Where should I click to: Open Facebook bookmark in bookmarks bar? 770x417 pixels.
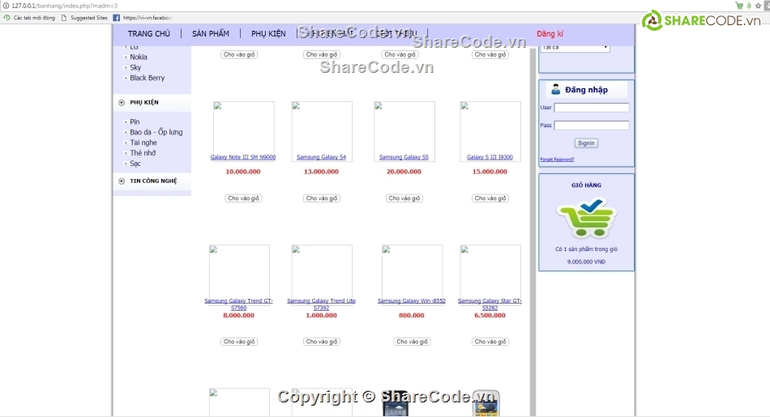point(143,18)
